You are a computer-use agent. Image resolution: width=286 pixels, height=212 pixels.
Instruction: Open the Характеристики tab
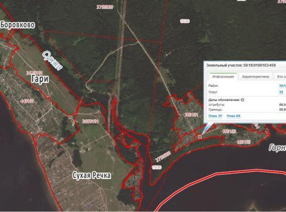click(x=255, y=77)
